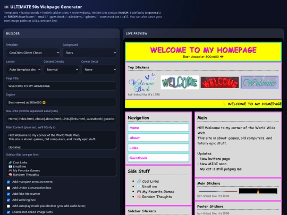Click the Home link in preview Navigation

158,127
